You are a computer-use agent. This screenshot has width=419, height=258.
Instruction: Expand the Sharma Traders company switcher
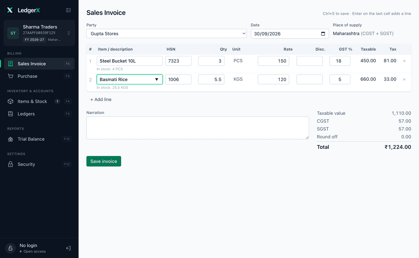click(x=39, y=33)
